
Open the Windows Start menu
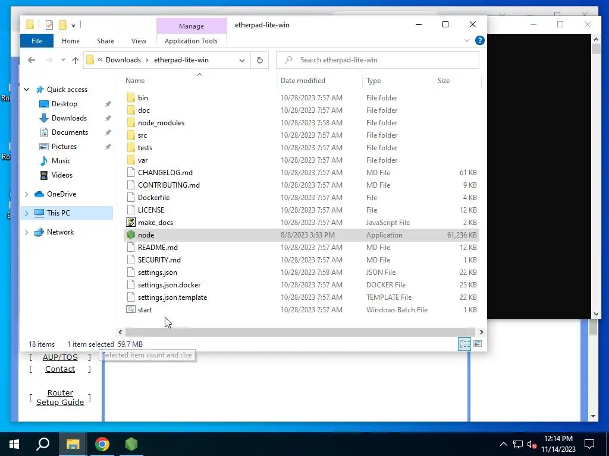pyautogui.click(x=14, y=444)
